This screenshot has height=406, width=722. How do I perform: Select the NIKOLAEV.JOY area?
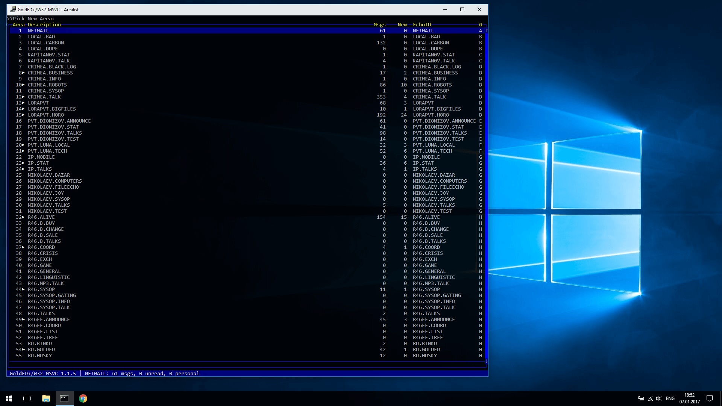point(247,193)
